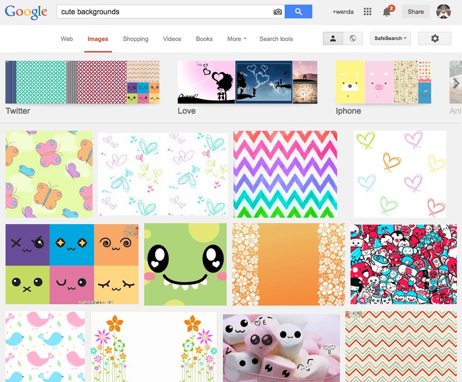Open the scribbled teal and purple hearts image

click(163, 174)
